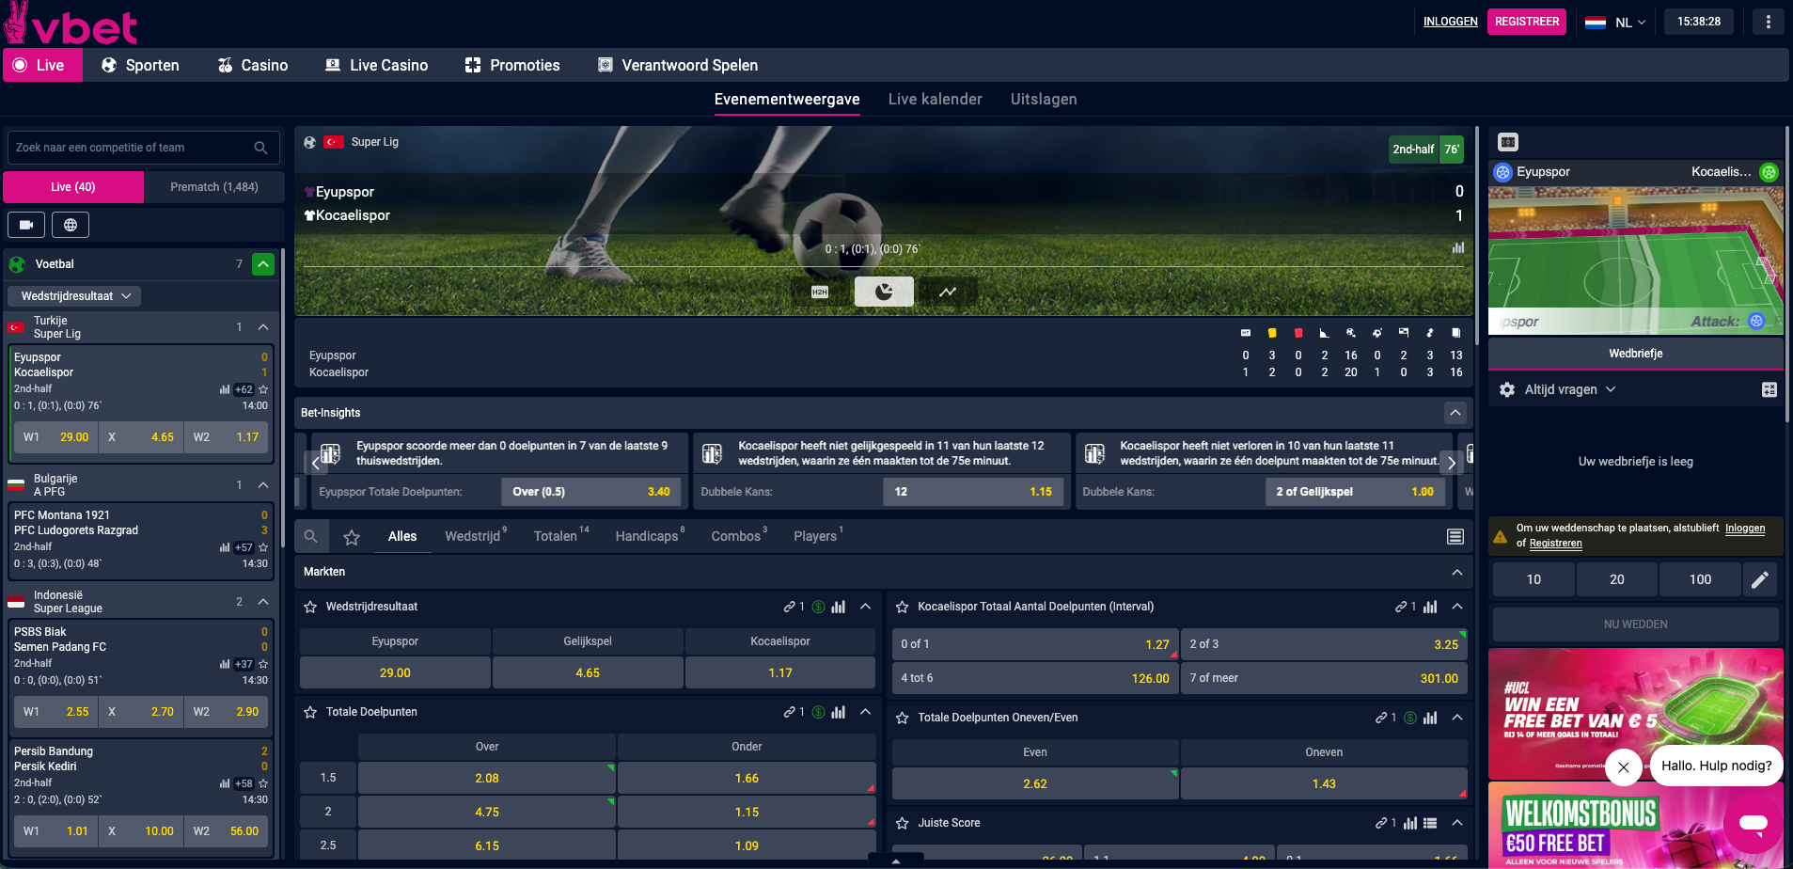Favorite the Wedstrijdresultaat market with star

310,607
